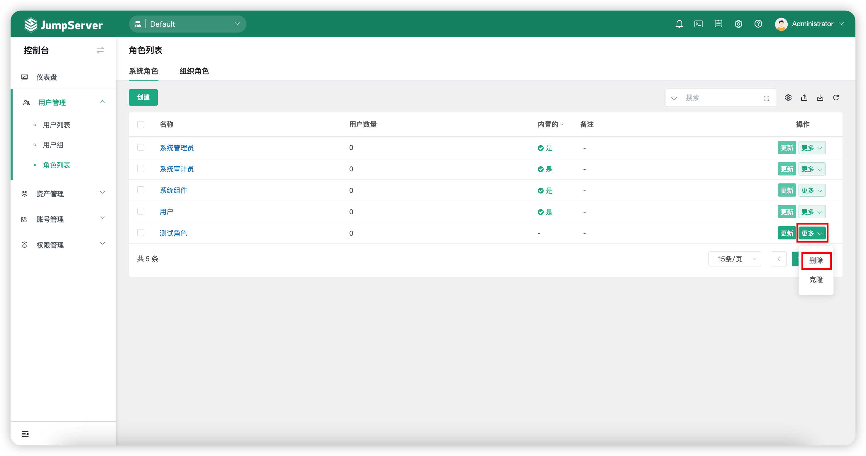This screenshot has width=866, height=456.
Task: Switch to 组织角色 tab
Action: (194, 71)
